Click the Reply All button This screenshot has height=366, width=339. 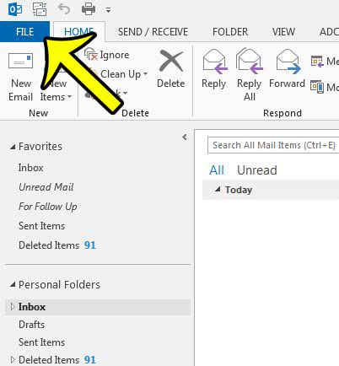click(x=250, y=75)
